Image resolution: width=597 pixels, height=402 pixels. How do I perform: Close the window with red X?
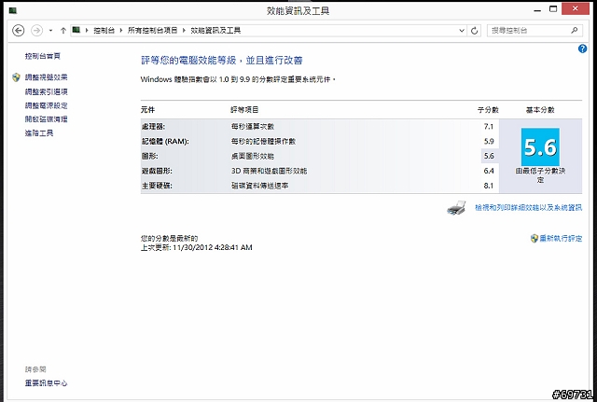(x=576, y=8)
